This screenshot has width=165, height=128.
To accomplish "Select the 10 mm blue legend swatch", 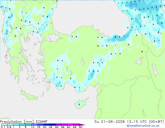I will coord(35,125).
